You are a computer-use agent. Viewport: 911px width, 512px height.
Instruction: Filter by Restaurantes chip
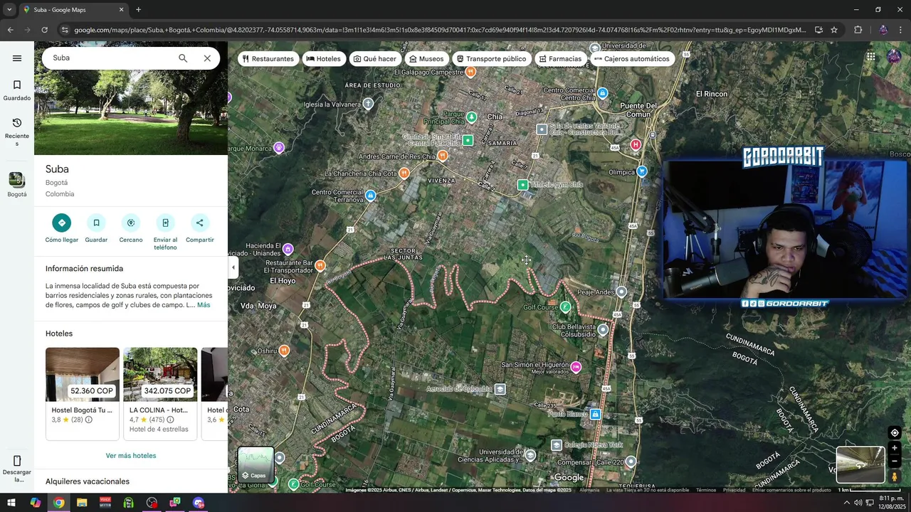268,59
